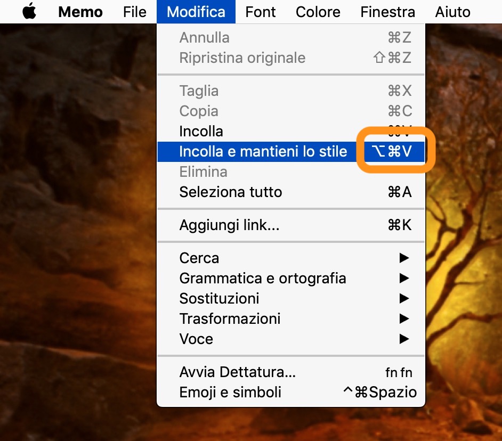This screenshot has width=502, height=441.
Task: Open the Font menu
Action: pyautogui.click(x=261, y=12)
